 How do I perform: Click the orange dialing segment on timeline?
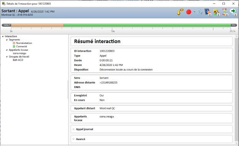[38, 25]
